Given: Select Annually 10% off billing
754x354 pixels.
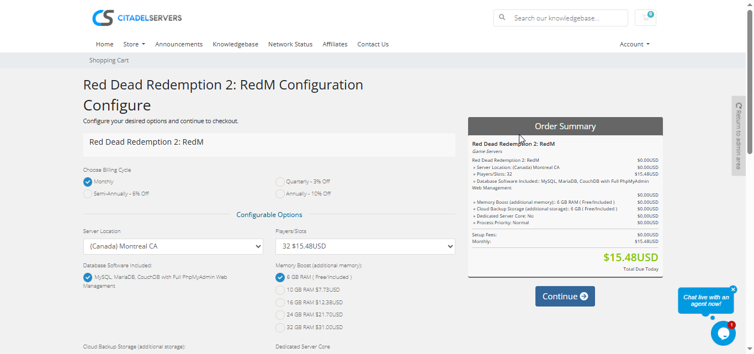Looking at the screenshot, I should (x=280, y=194).
